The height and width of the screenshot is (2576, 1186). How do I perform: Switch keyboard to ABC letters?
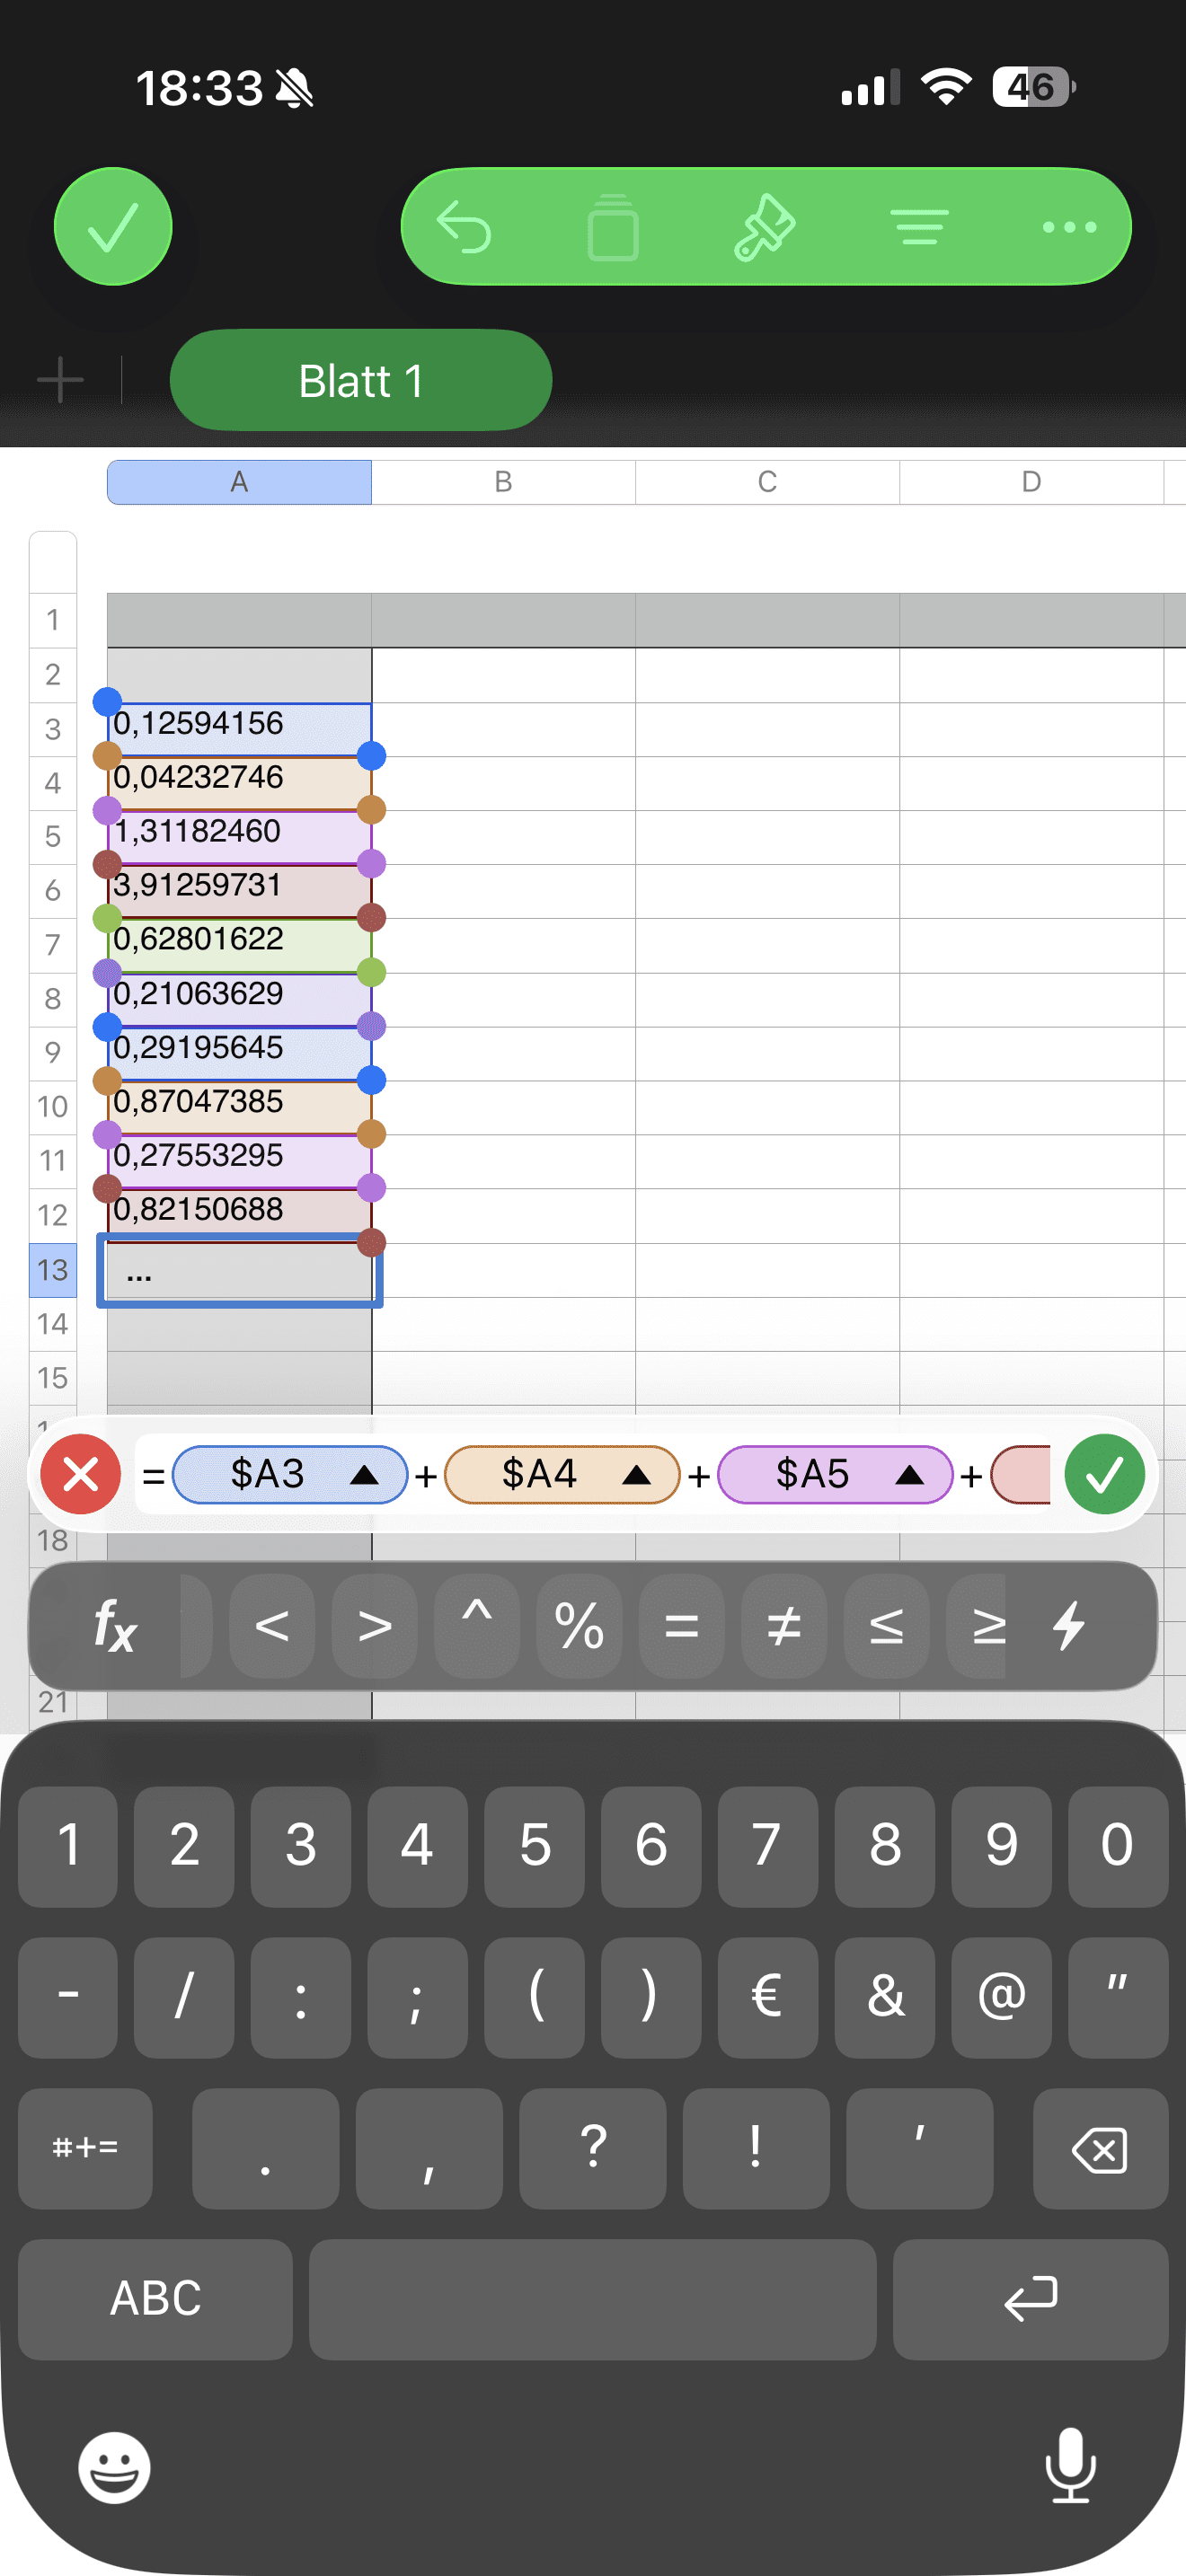coord(155,2299)
